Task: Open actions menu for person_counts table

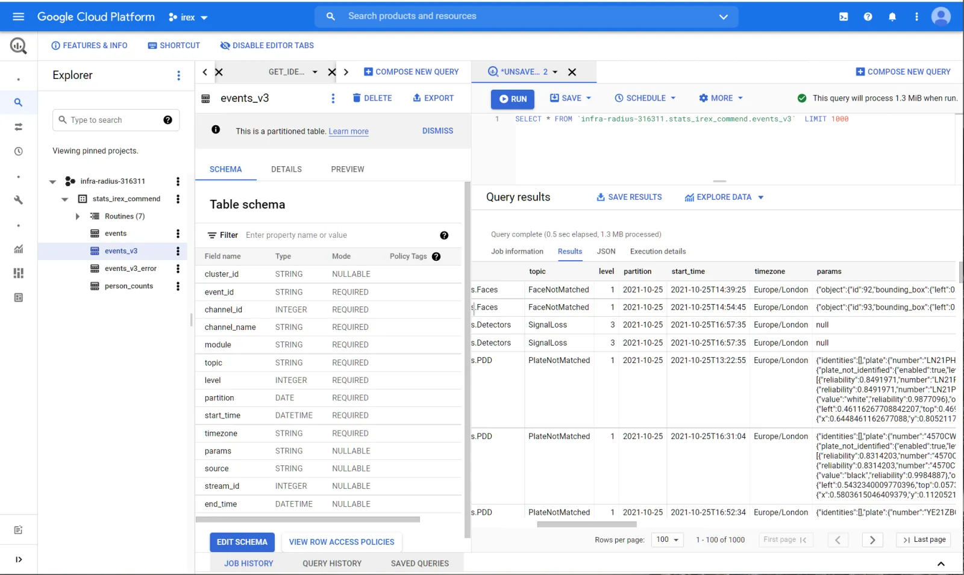Action: tap(178, 286)
